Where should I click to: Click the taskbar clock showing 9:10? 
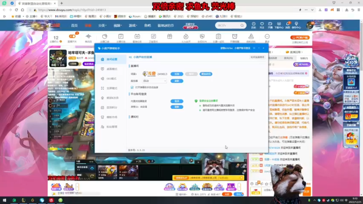coord(355,200)
